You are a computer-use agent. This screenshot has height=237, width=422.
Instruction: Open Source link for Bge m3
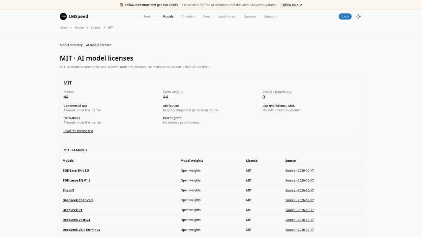[300, 190]
